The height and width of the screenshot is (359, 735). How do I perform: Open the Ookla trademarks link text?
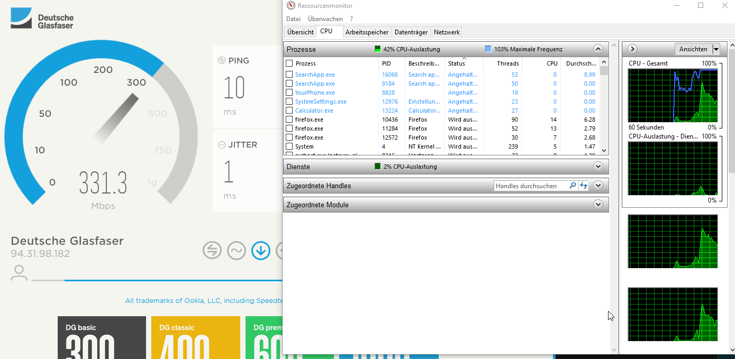tap(204, 301)
